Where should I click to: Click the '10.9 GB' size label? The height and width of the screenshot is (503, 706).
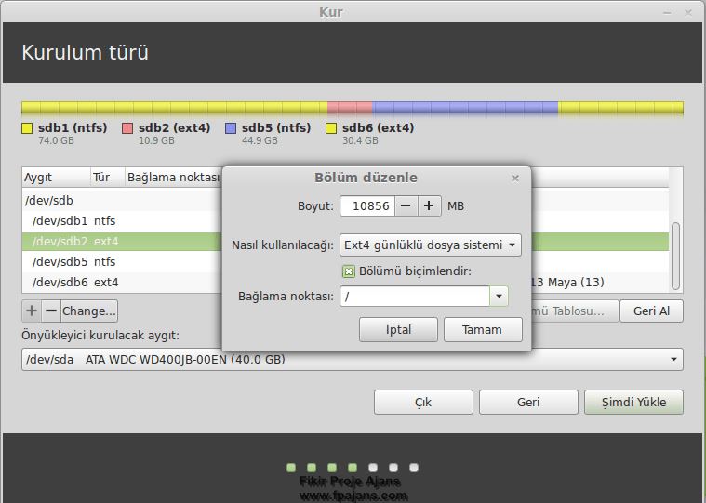pos(156,140)
